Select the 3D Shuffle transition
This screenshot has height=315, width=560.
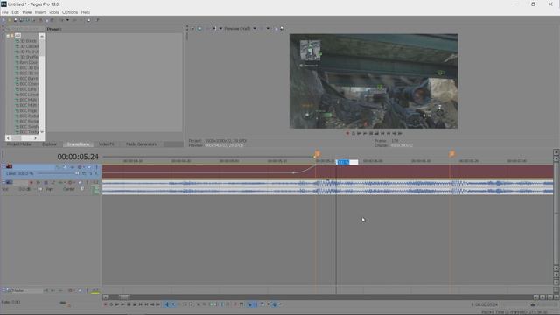[x=28, y=57]
